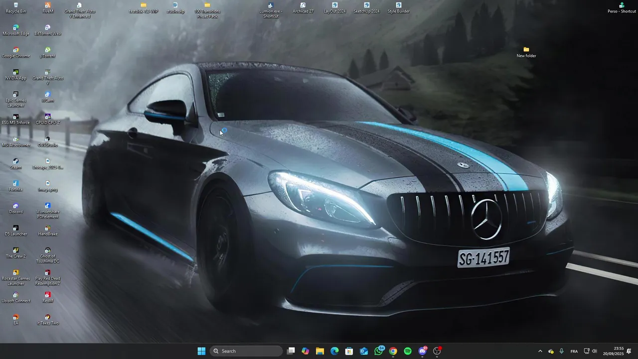The image size is (638, 359).
Task: Select the Grand Theft Auto V icon beside NVIDIA App
Action: (x=48, y=77)
